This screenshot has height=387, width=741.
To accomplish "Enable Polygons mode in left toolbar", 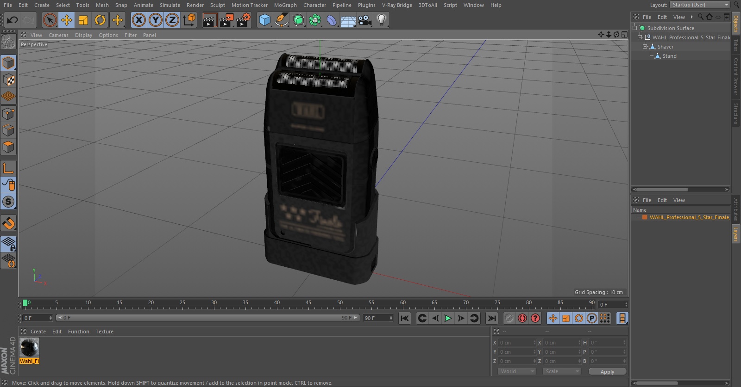I will pos(8,147).
